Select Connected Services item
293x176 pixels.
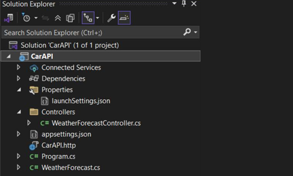click(x=71, y=68)
